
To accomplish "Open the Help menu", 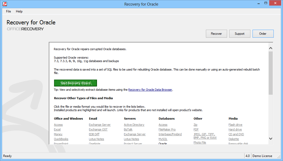I will [19, 11].
